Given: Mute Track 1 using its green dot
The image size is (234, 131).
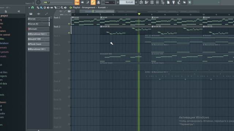Looking at the screenshot, I should (69, 24).
